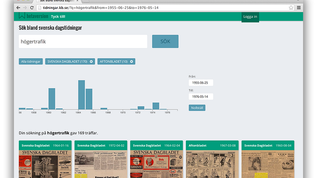Click the heading Sök bland svenska dagstidningar
This screenshot has width=317, height=178.
(x=50, y=28)
